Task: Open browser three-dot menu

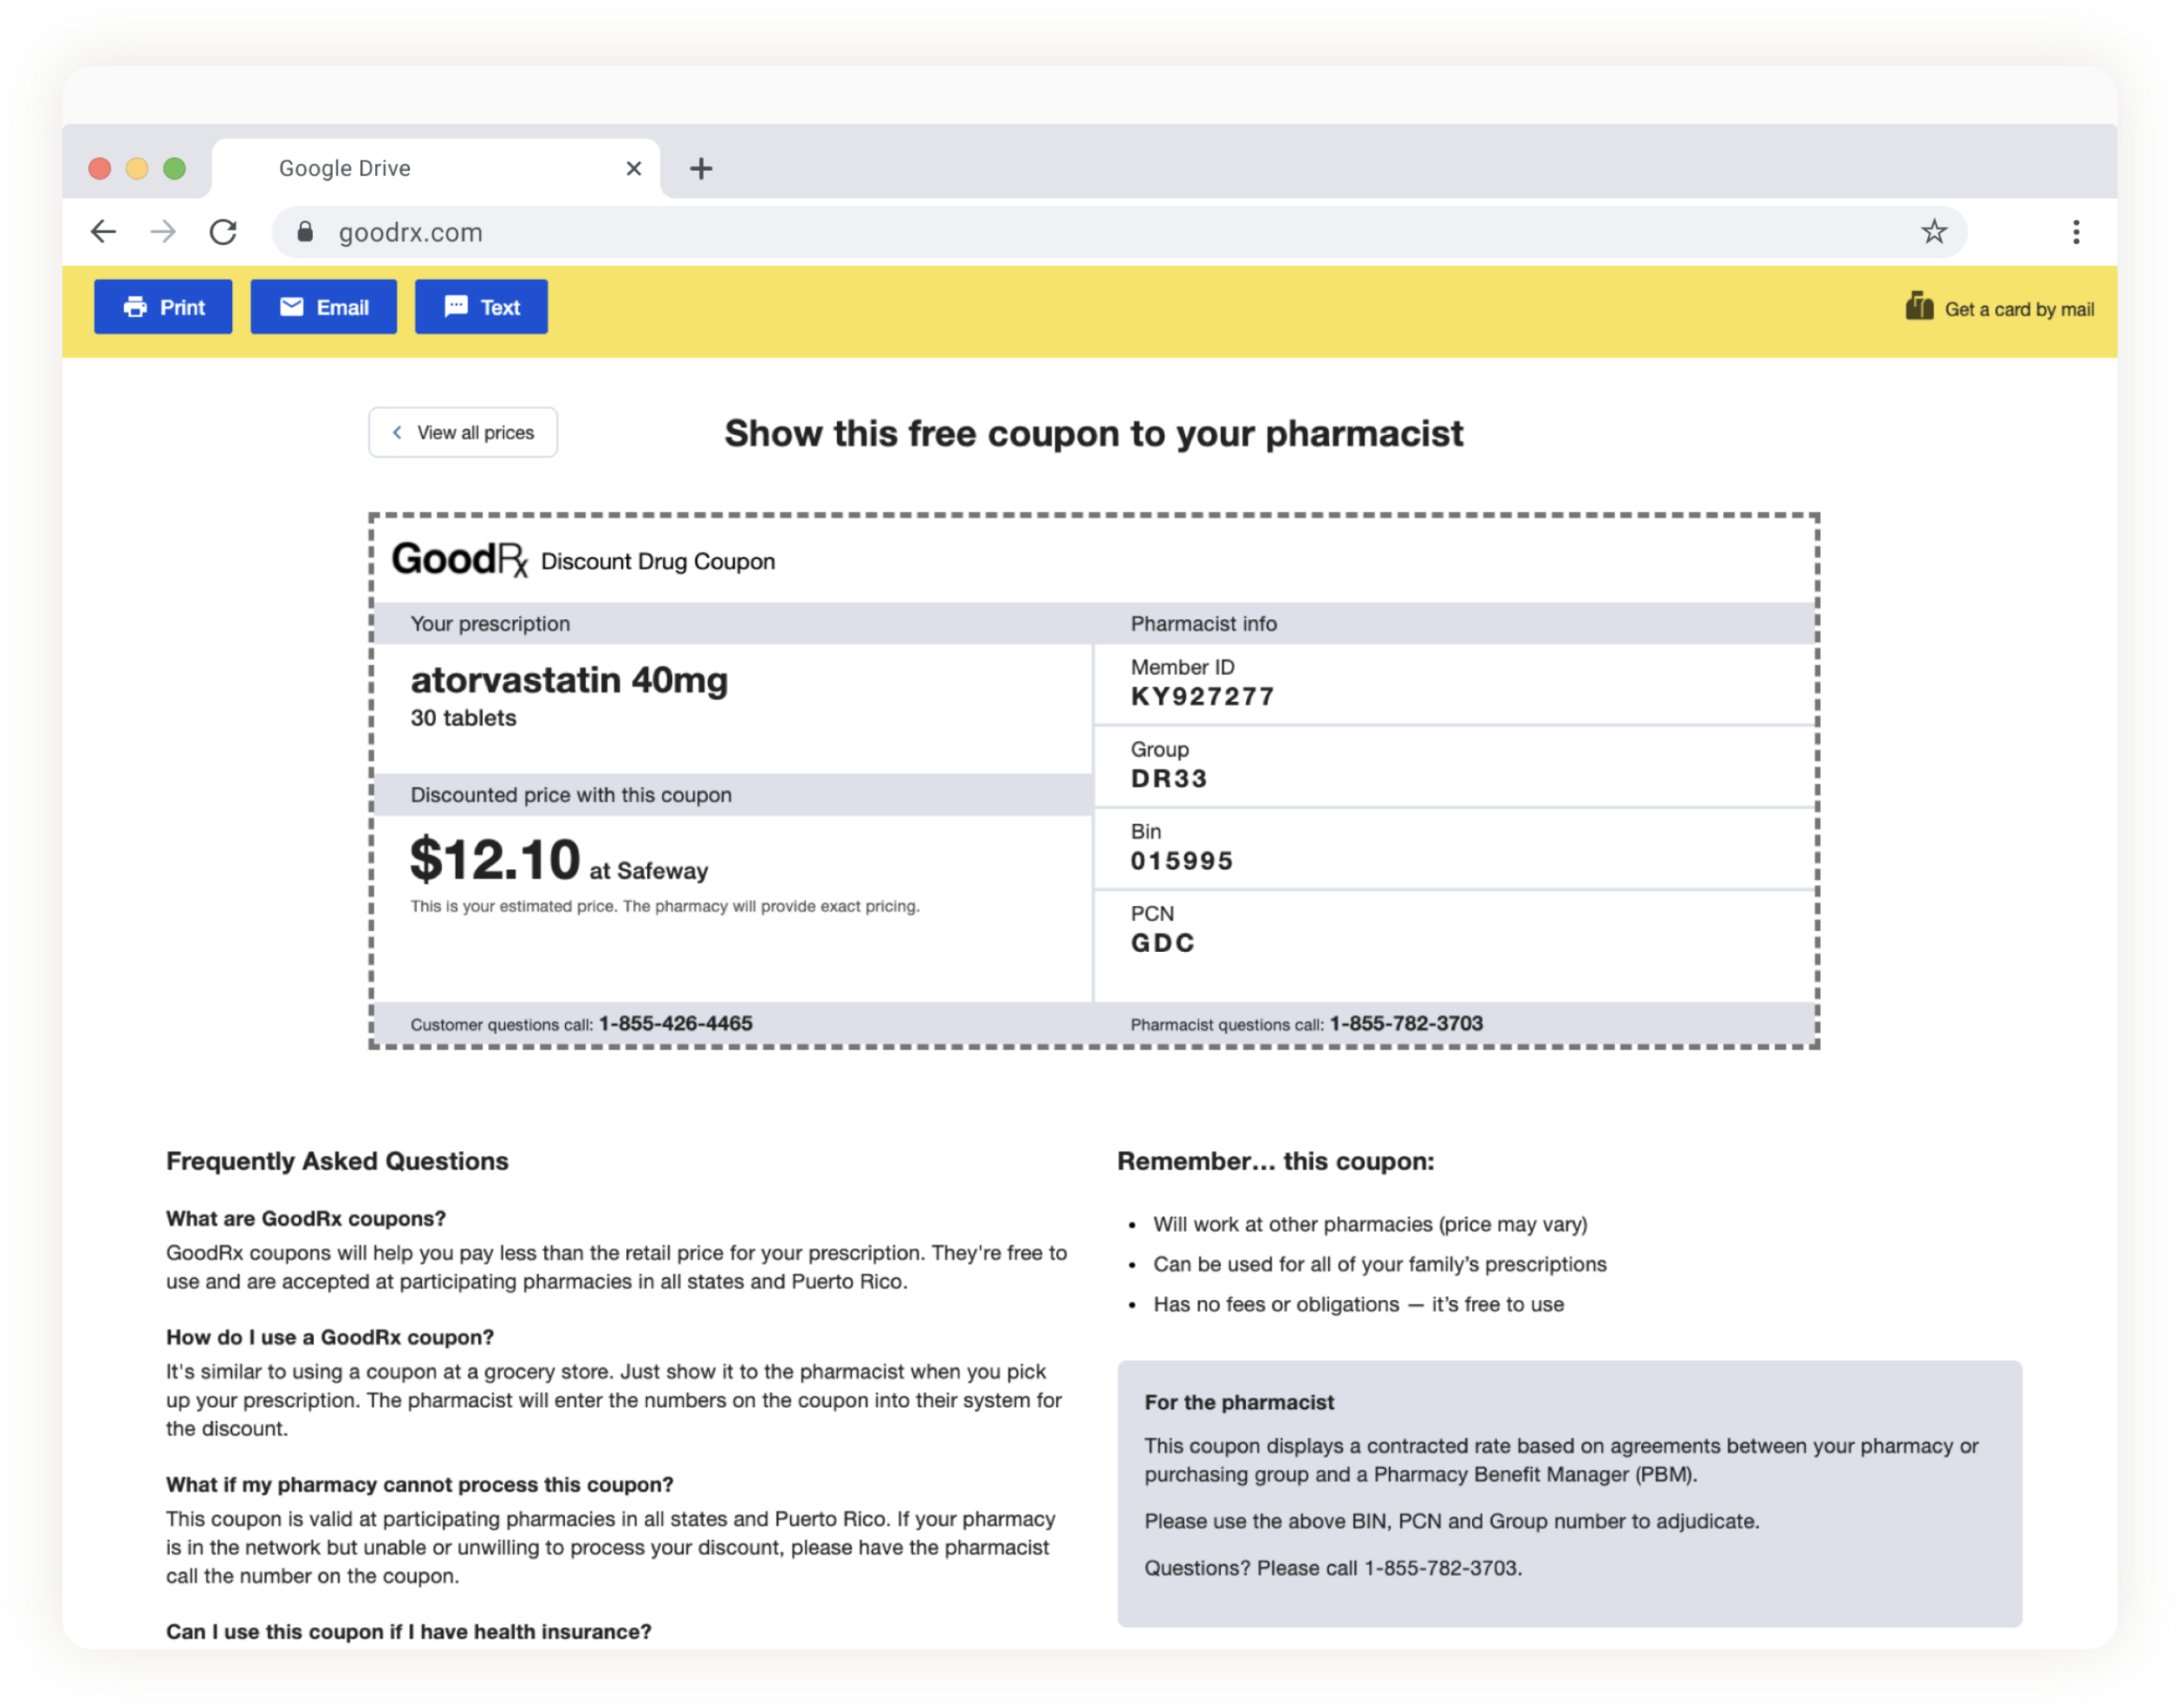Action: coord(2075,232)
